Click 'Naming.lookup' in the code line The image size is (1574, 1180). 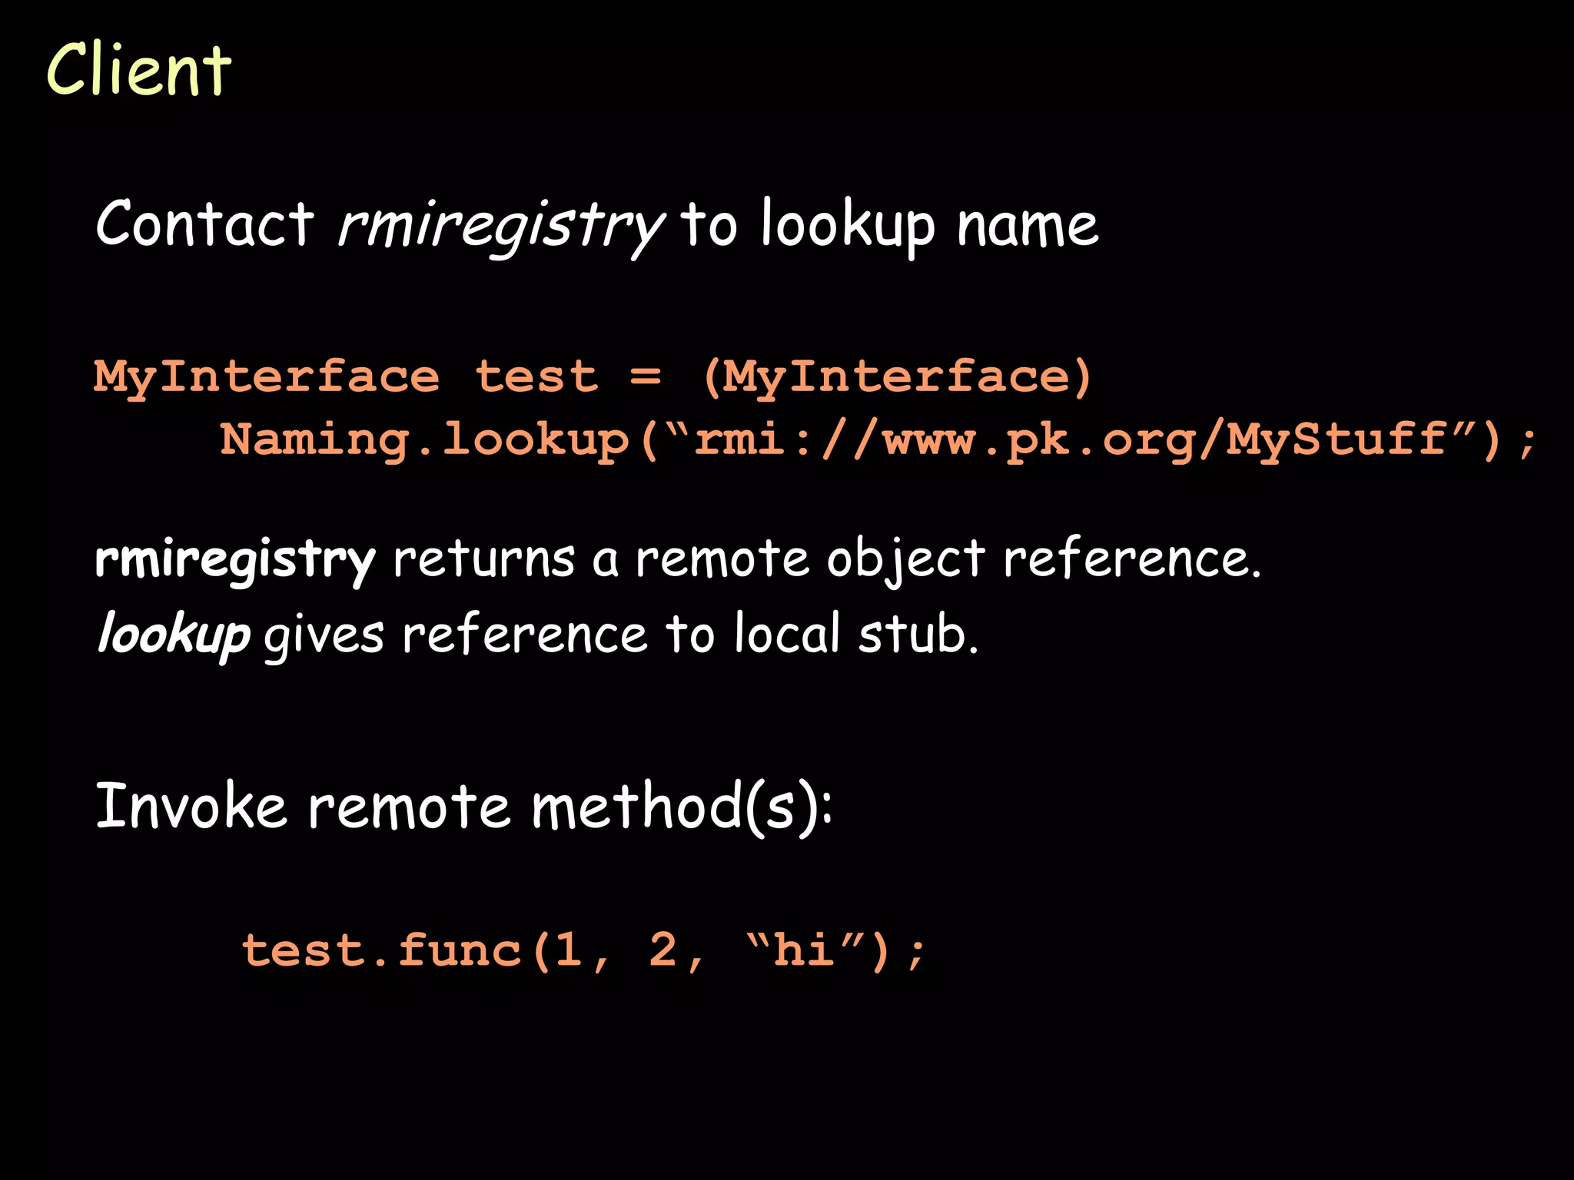[424, 440]
